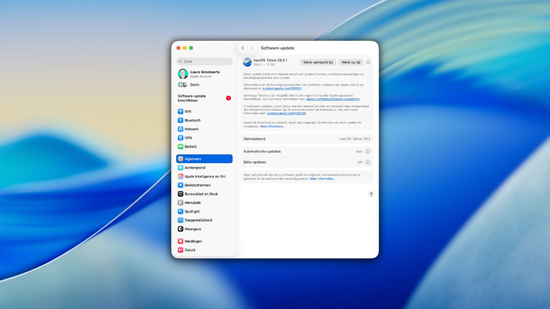
Task: Select Spotlight label in the sidebar
Action: pyautogui.click(x=192, y=211)
